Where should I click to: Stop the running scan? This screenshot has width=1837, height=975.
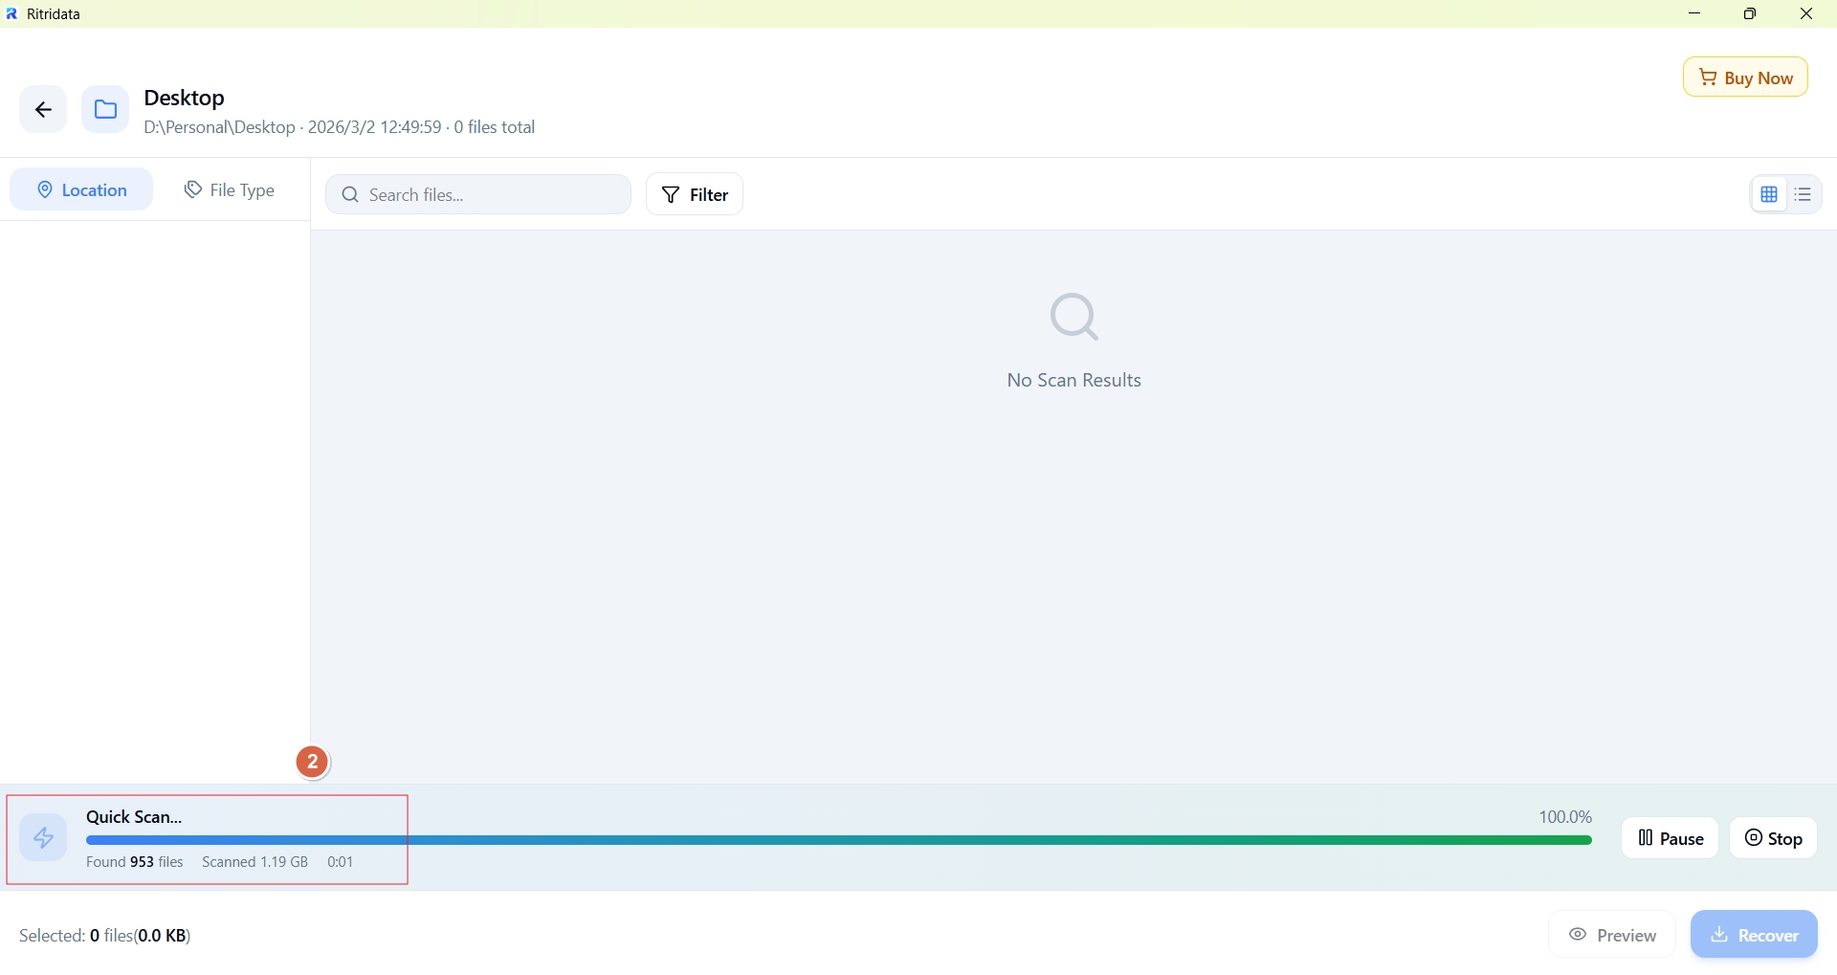pyautogui.click(x=1774, y=840)
